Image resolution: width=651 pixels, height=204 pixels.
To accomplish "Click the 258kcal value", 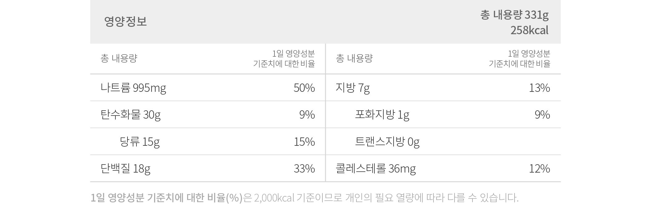I will [x=529, y=30].
